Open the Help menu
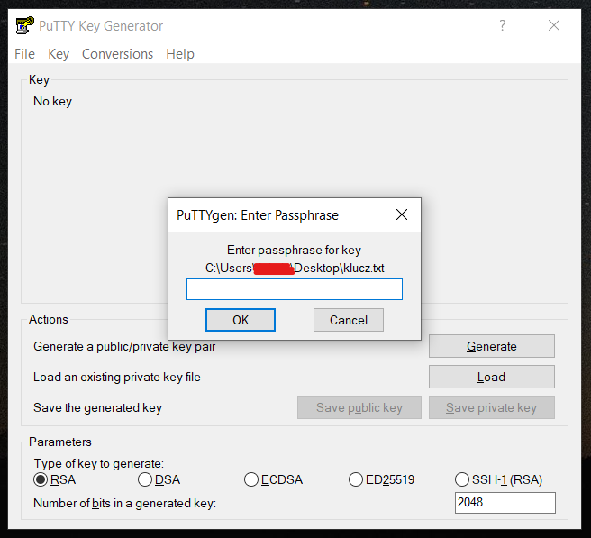The height and width of the screenshot is (538, 591). pyautogui.click(x=180, y=54)
